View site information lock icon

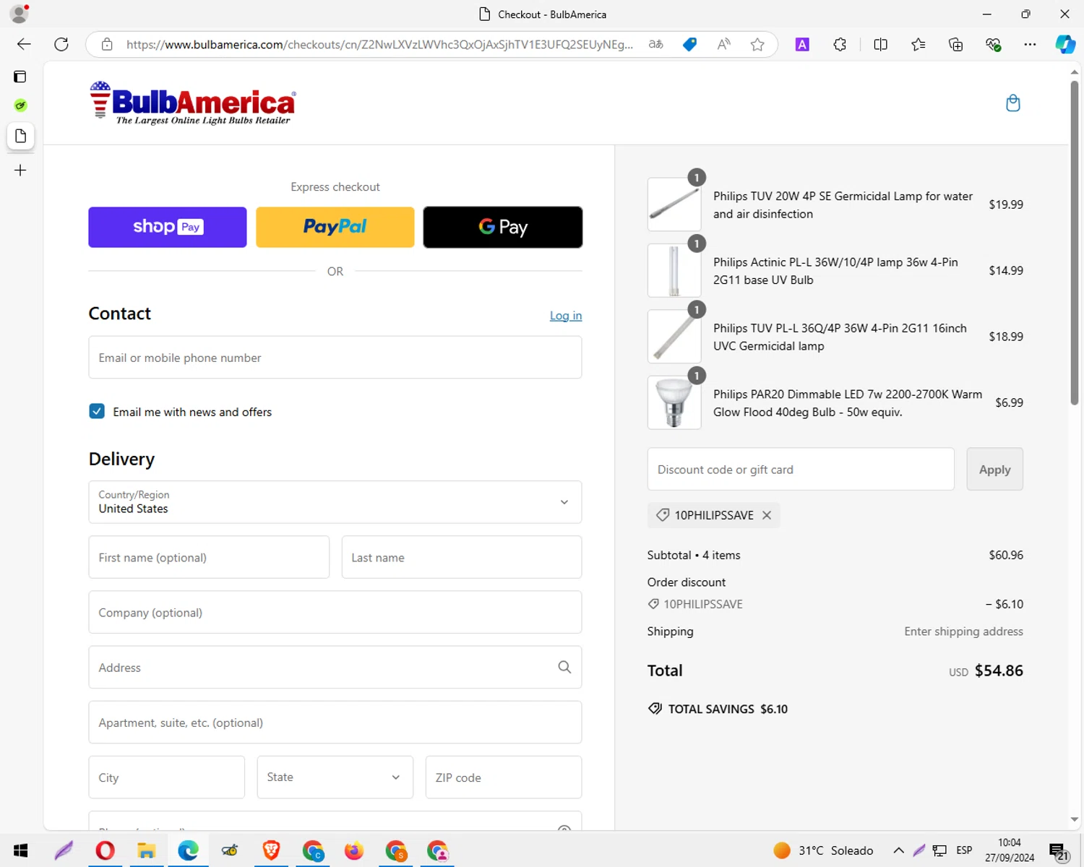[107, 44]
